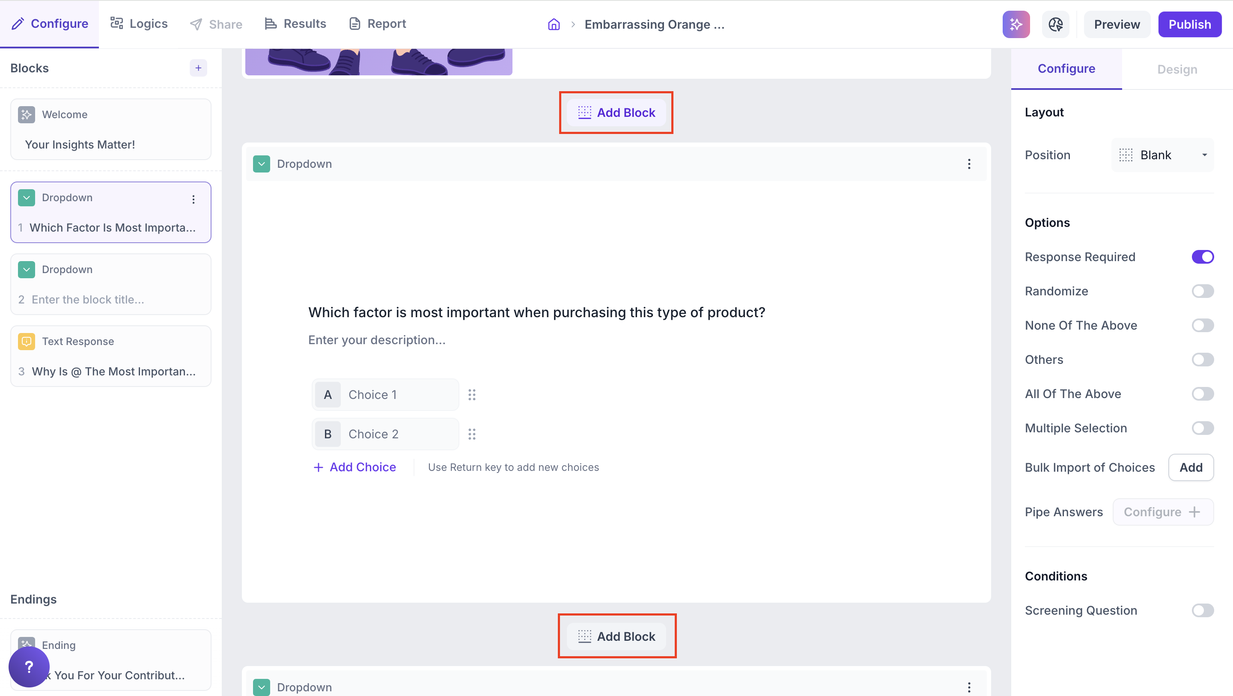
Task: Turn on Multiple Selection toggle
Action: (x=1202, y=428)
